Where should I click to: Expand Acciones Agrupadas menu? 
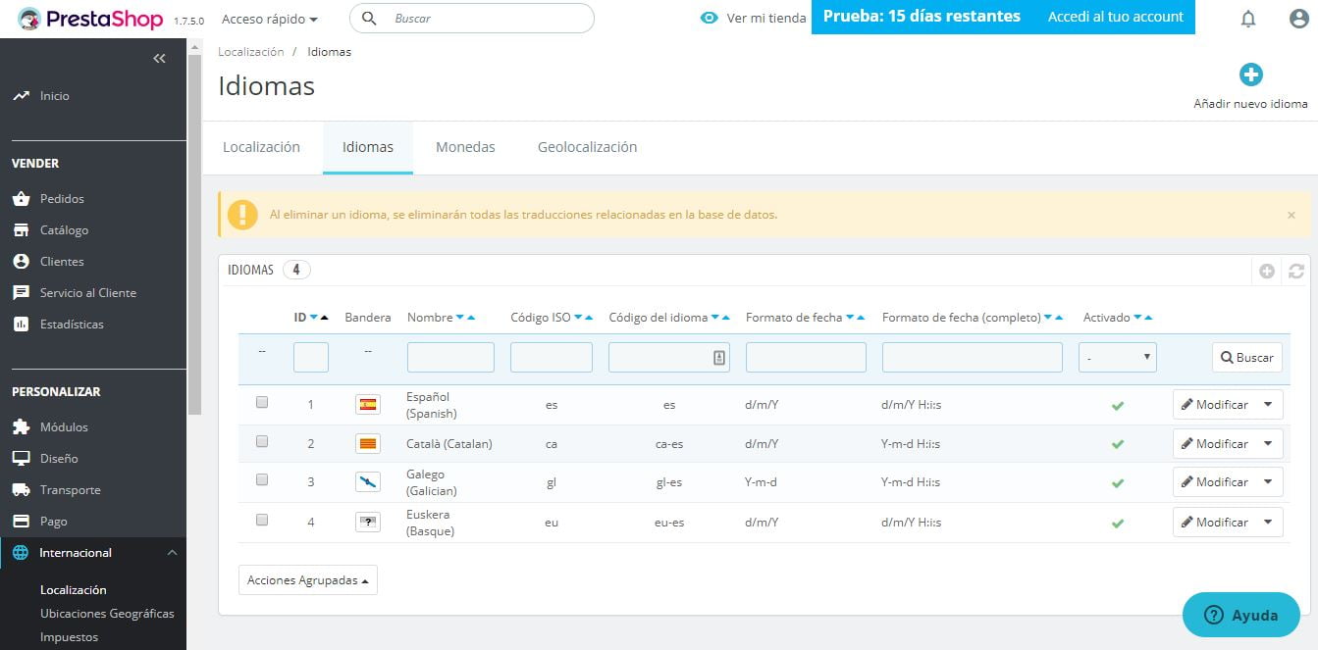[x=307, y=579]
